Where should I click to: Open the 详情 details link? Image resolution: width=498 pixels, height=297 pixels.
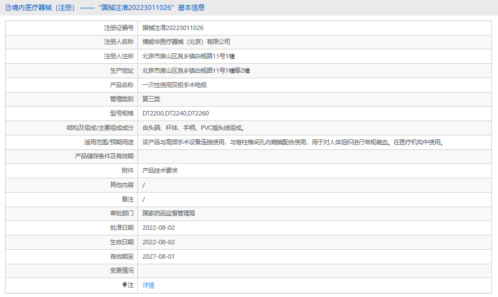pos(149,285)
